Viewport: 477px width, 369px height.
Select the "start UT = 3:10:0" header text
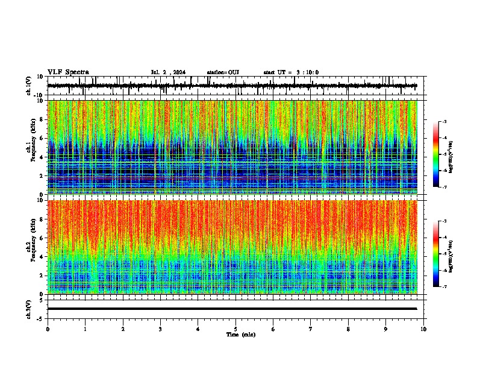coord(291,72)
